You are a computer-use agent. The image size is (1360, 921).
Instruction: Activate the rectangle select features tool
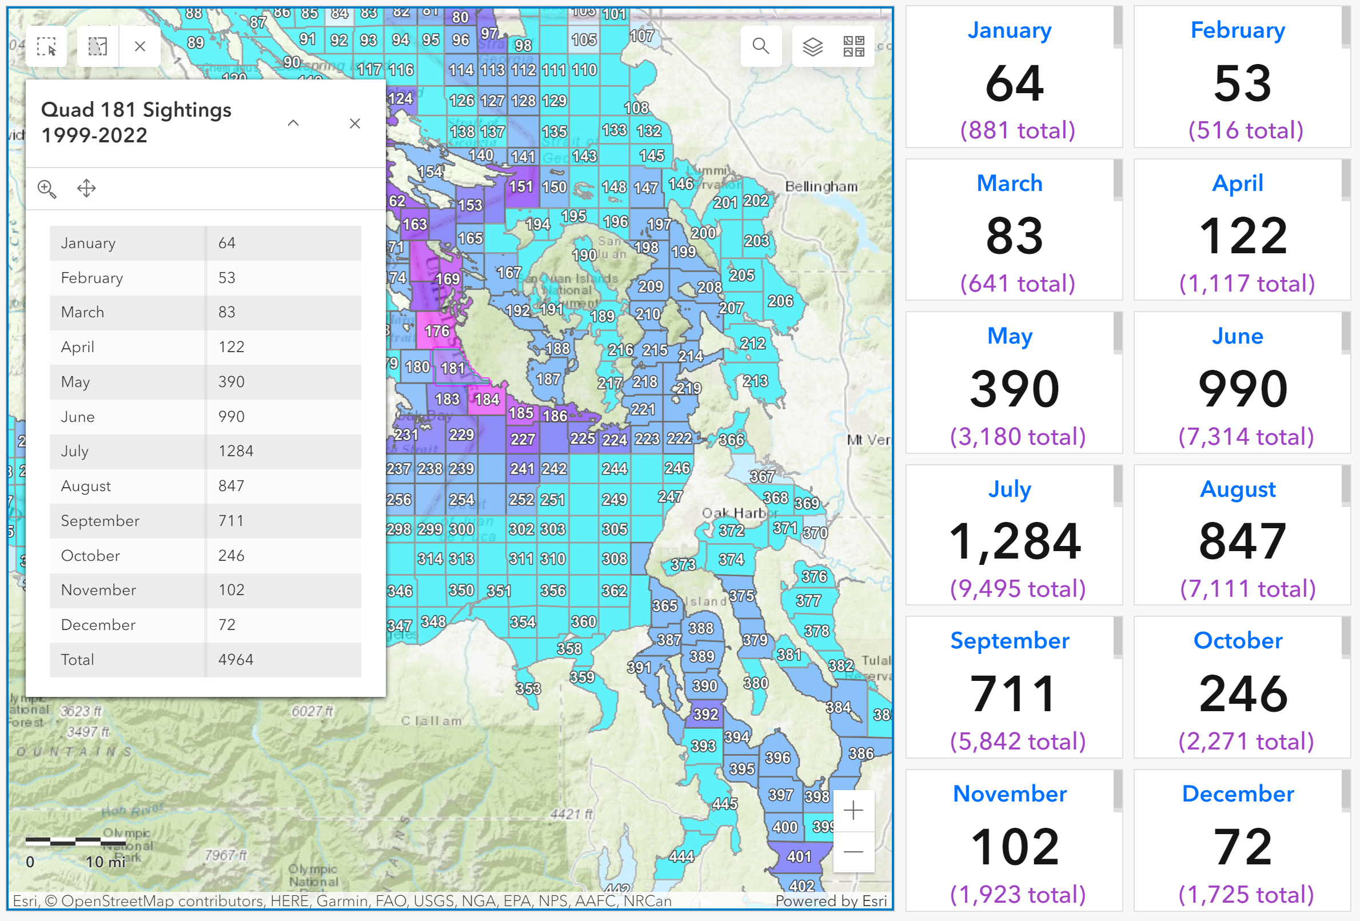[x=46, y=46]
